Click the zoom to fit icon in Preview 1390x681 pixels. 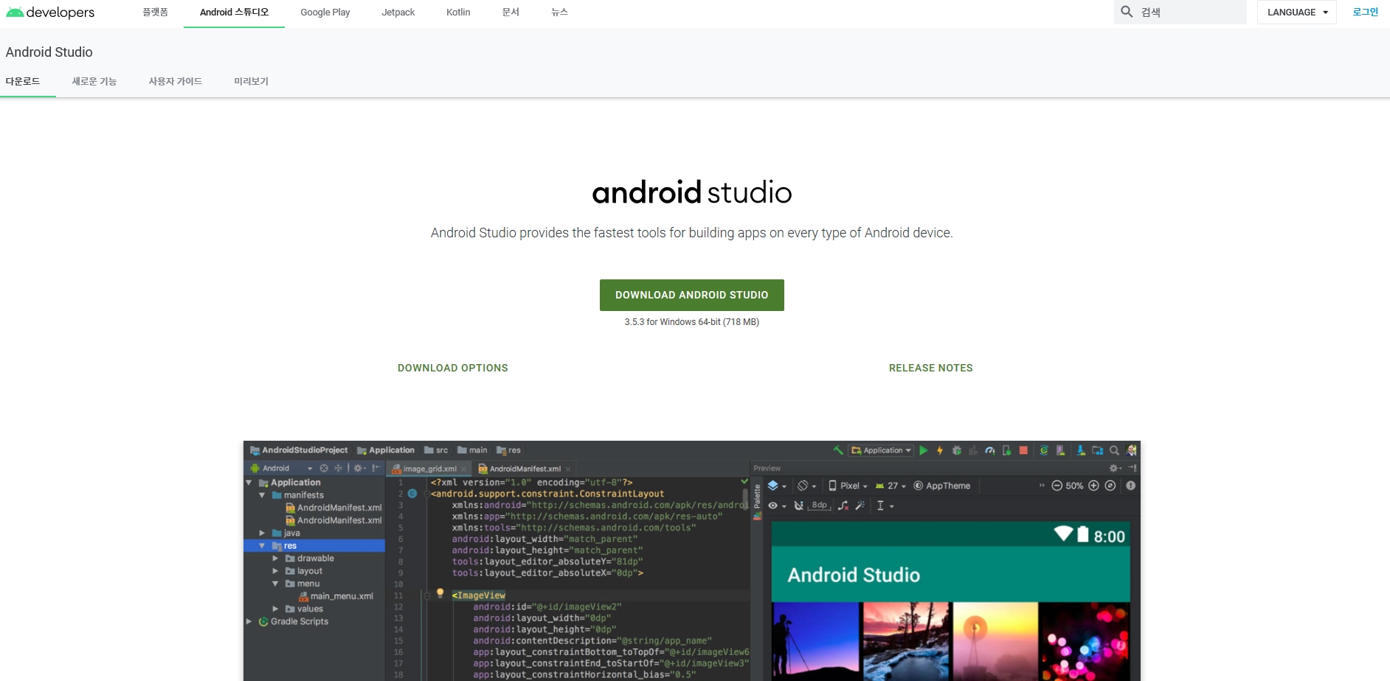1110,486
